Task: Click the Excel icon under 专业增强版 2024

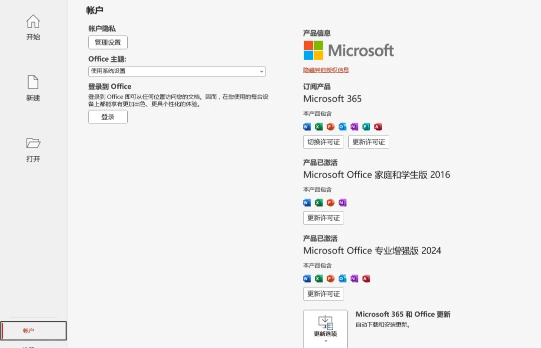Action: [319, 278]
